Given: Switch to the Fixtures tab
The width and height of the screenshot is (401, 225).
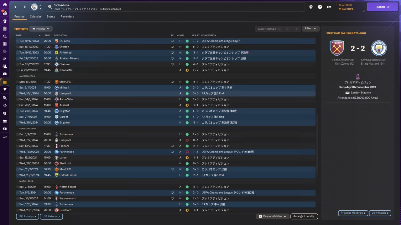Looking at the screenshot, I should point(19,17).
